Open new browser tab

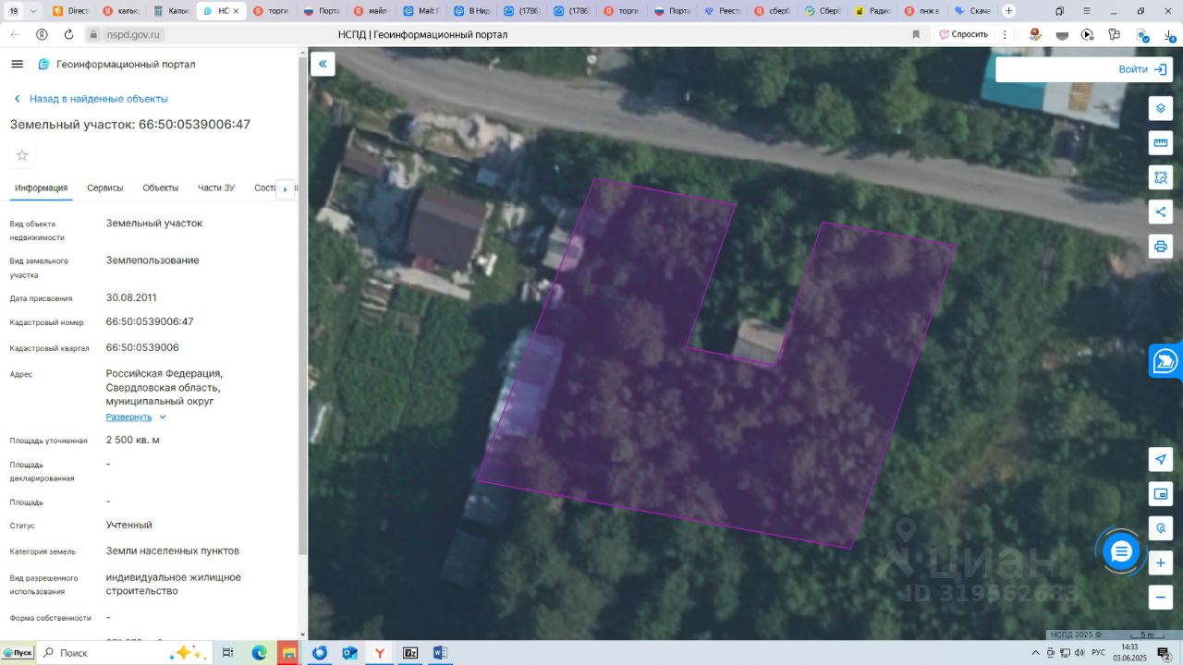1008,11
